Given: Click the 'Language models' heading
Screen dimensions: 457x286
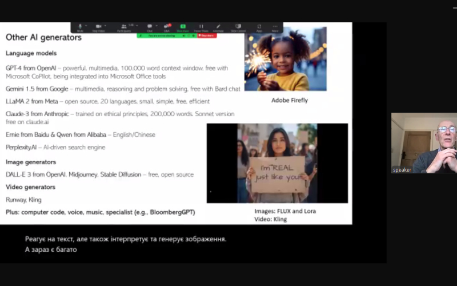Looking at the screenshot, I should coord(31,53).
